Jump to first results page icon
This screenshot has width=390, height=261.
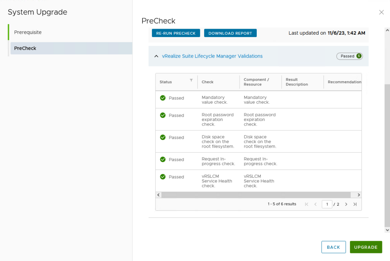[307, 204]
